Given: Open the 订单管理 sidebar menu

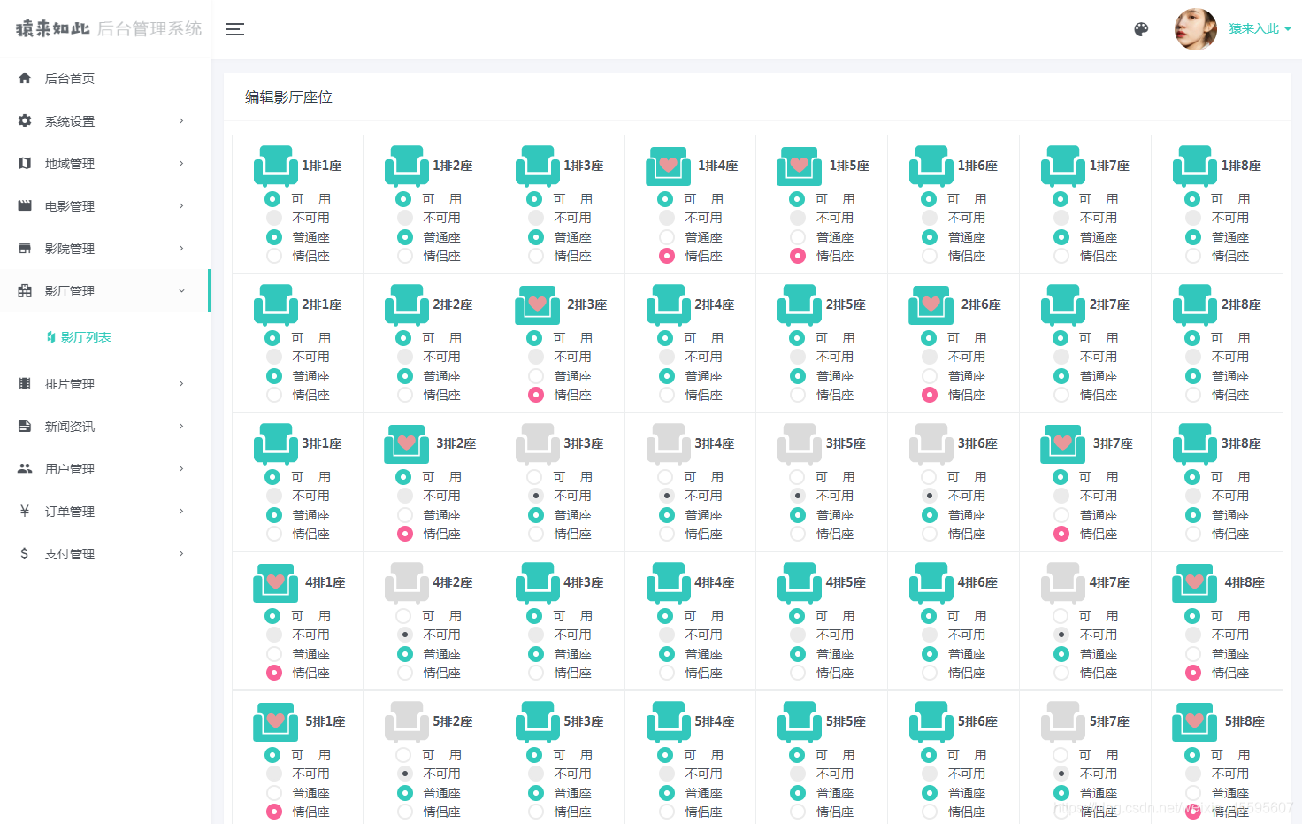Looking at the screenshot, I should pyautogui.click(x=104, y=512).
